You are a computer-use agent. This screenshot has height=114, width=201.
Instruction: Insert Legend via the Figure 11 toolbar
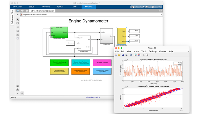pyautogui.click(x=139, y=55)
